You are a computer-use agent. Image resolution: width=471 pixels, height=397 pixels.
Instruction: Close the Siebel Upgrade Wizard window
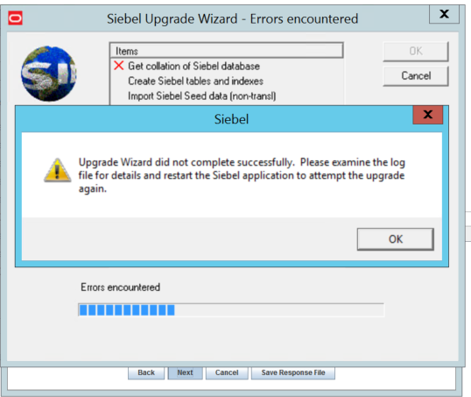[x=444, y=14]
